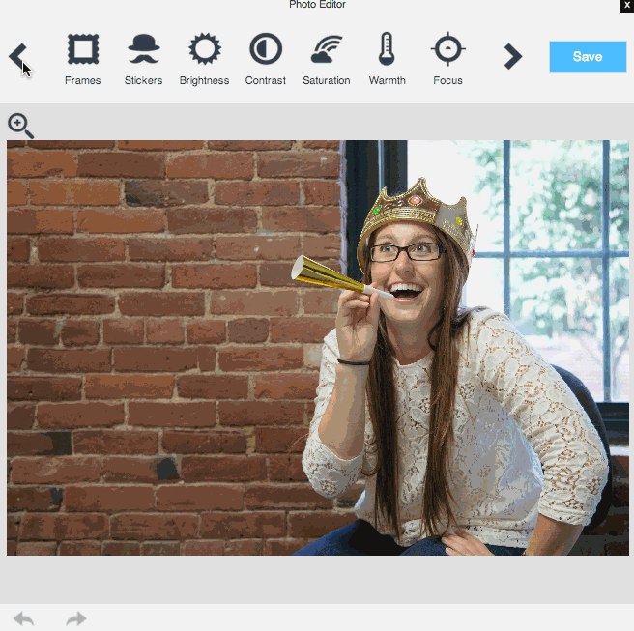
Task: Click the "Saturation" text label
Action: pos(326,81)
